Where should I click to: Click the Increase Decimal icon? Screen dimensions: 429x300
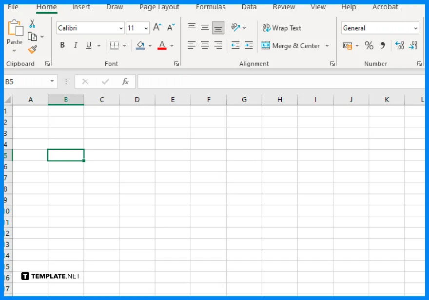(399, 45)
